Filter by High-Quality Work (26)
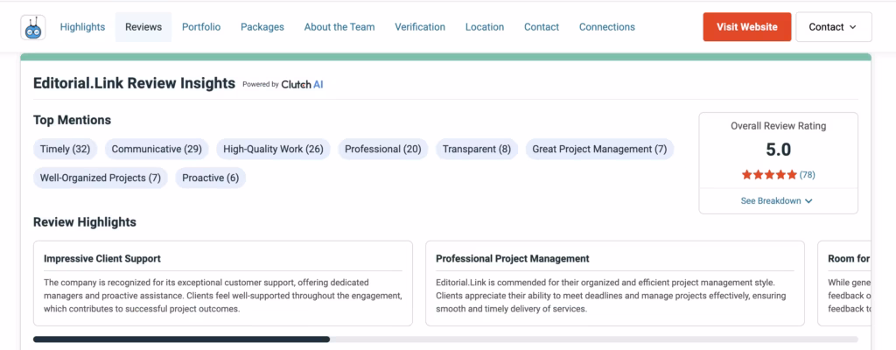 click(x=273, y=150)
